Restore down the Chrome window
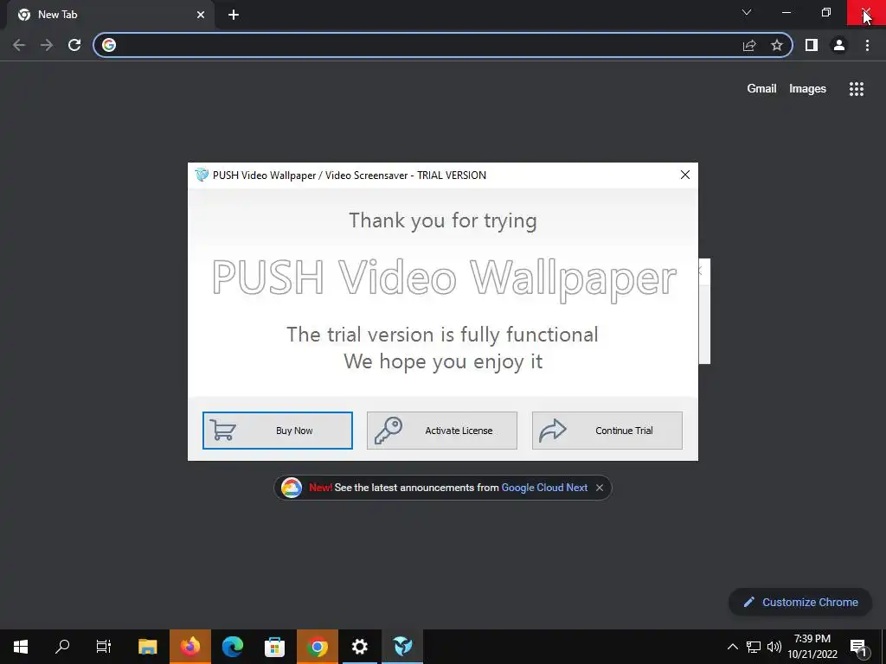 point(826,12)
